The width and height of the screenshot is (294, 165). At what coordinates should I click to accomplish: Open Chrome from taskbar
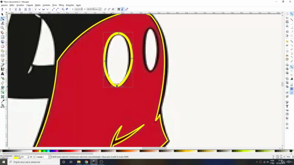pyautogui.click(x=86, y=162)
